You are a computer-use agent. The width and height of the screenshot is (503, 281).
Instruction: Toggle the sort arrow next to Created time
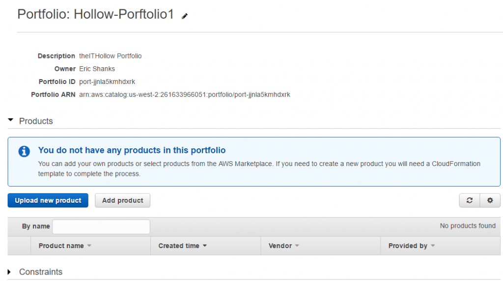[204, 246]
